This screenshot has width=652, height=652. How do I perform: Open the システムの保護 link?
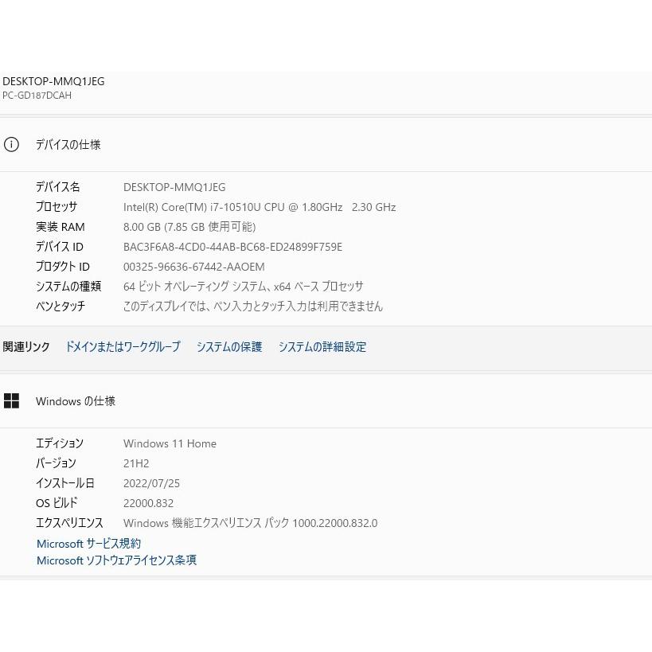coord(228,347)
